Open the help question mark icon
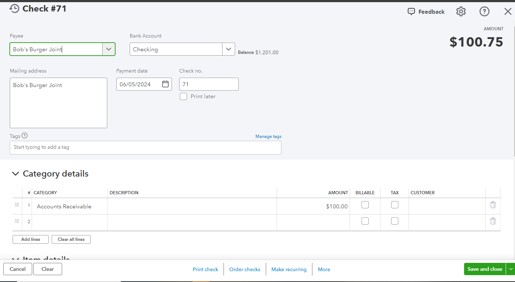515x282 pixels. [484, 11]
